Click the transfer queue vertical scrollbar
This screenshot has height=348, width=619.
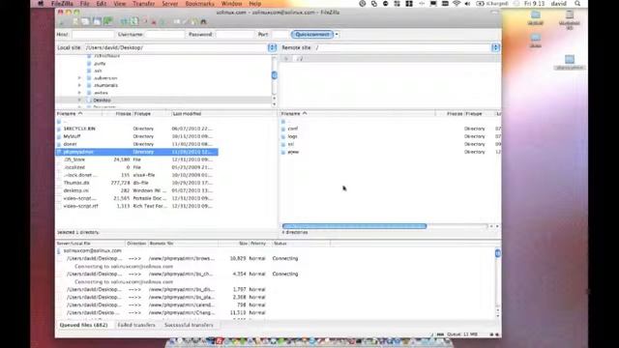click(x=498, y=253)
